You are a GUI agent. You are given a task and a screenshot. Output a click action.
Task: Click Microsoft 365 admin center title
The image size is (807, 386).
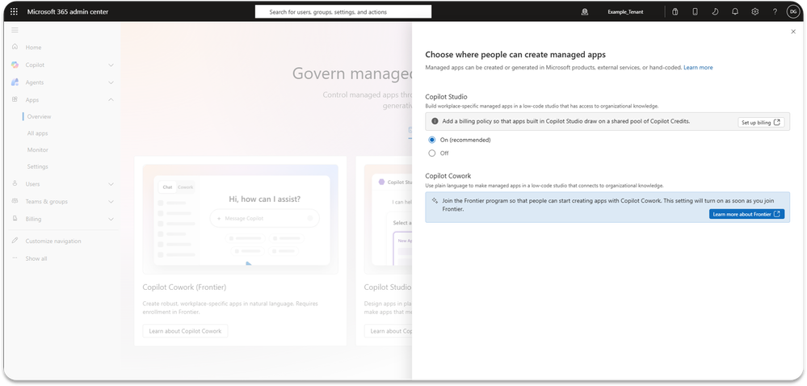(68, 12)
